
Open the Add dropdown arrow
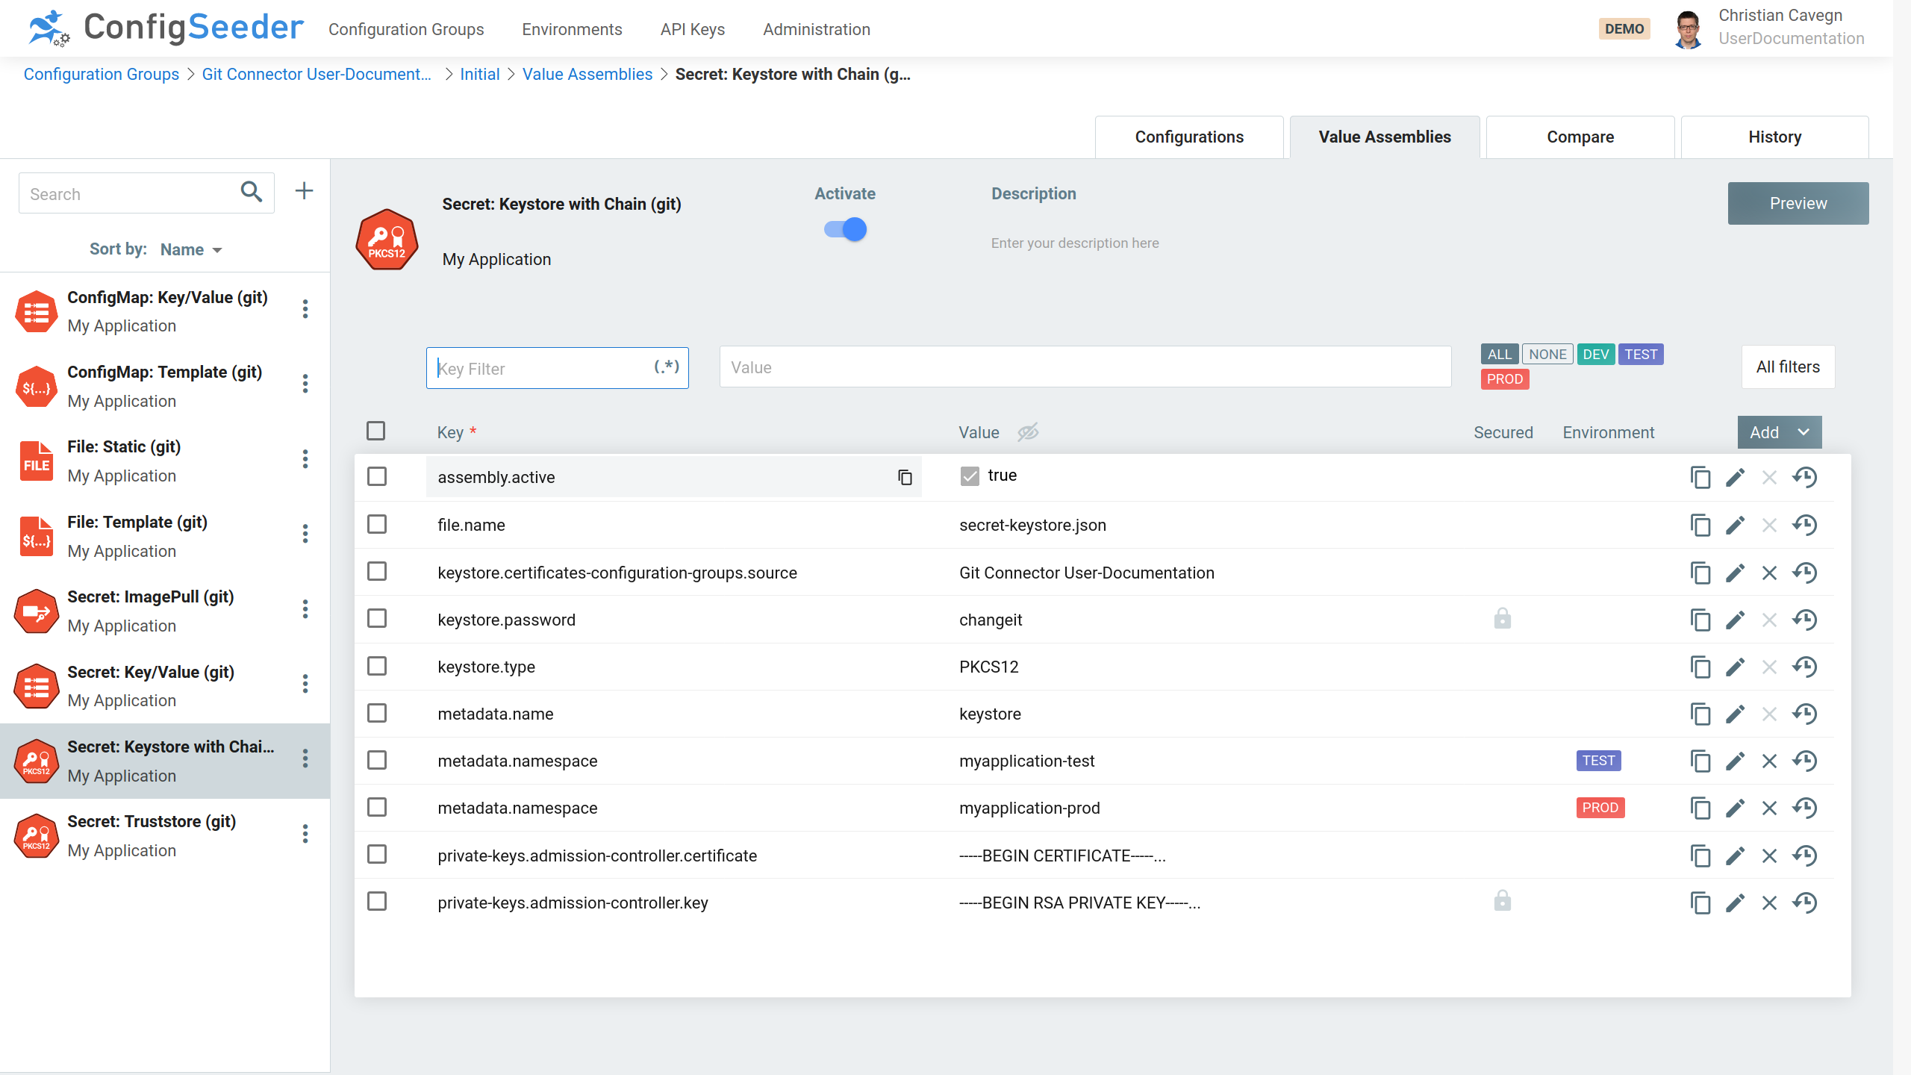(x=1806, y=432)
